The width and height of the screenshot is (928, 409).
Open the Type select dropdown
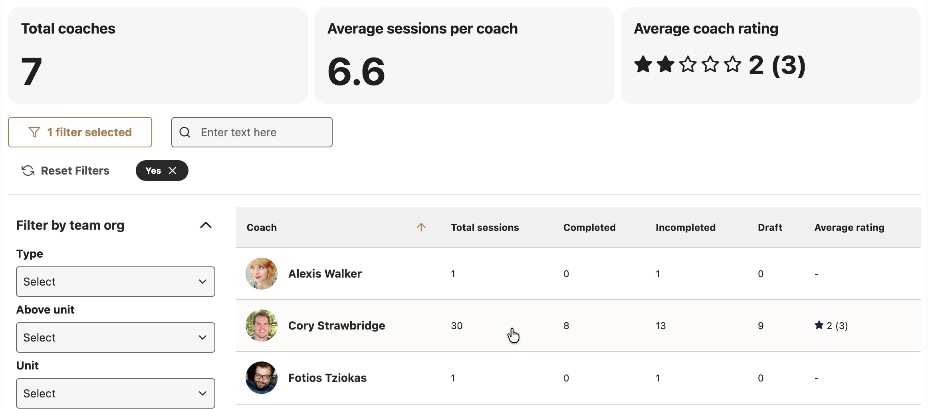coord(115,282)
